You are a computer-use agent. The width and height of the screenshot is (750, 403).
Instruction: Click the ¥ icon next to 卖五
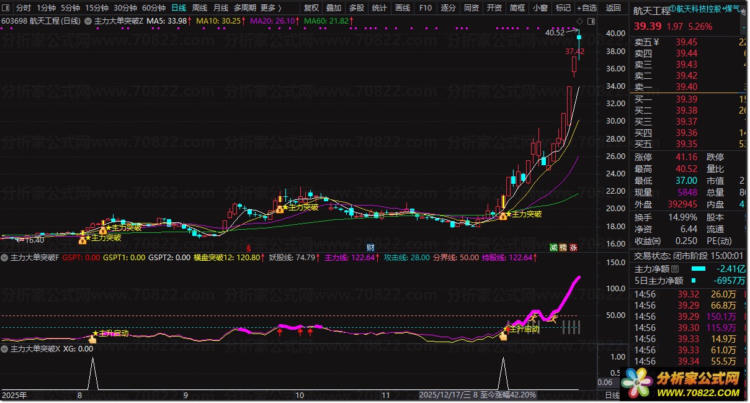tap(656, 42)
